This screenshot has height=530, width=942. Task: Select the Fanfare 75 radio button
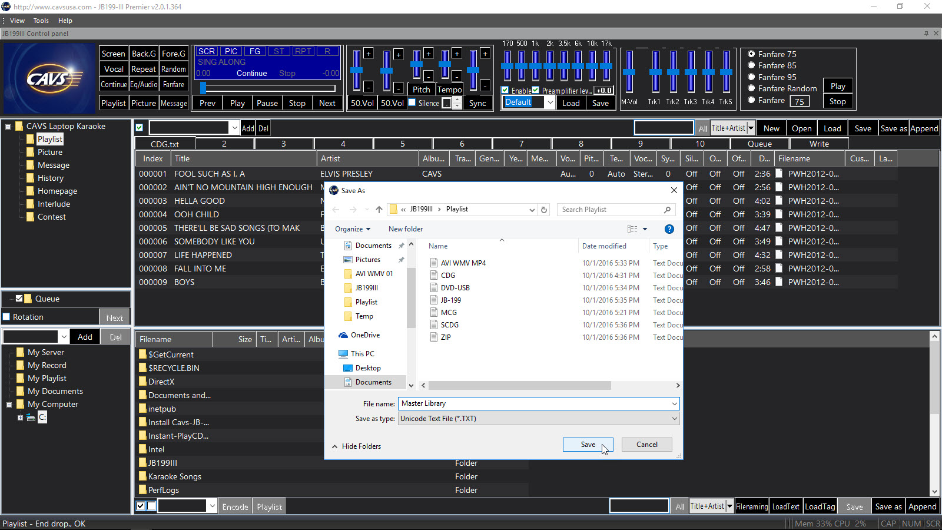click(751, 54)
